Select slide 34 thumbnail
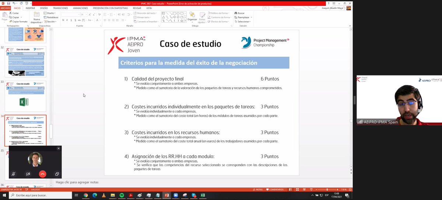The image size is (442, 200). (25, 131)
